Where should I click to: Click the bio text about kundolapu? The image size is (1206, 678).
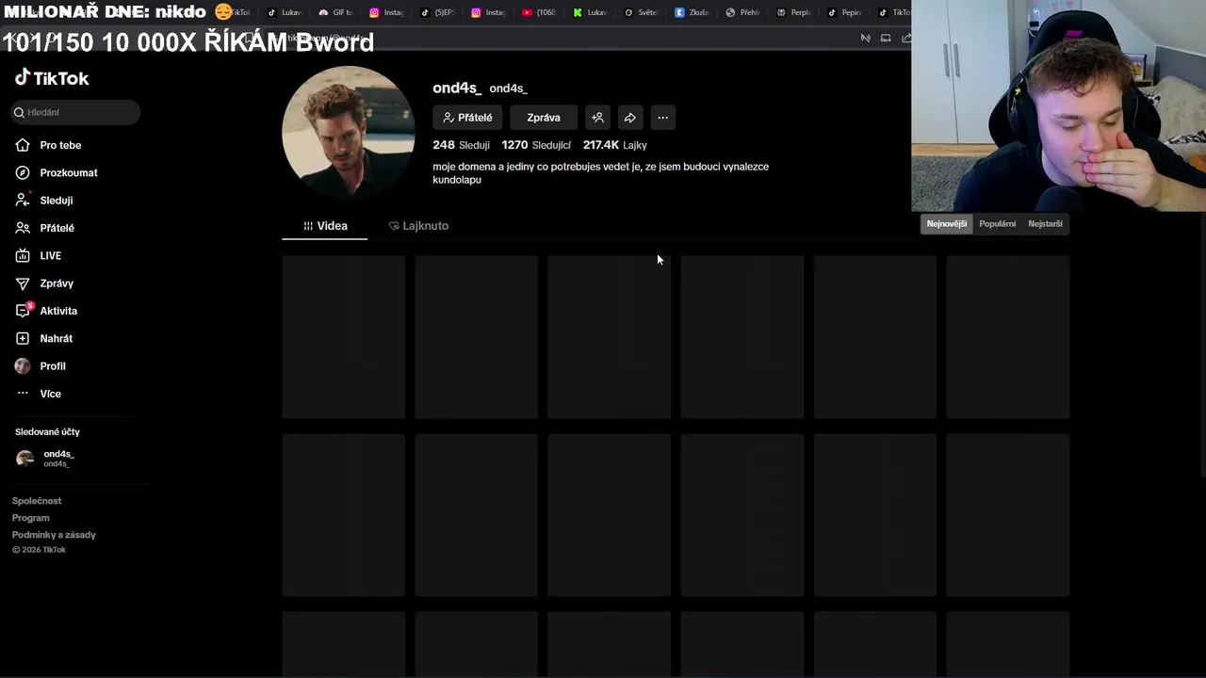600,173
